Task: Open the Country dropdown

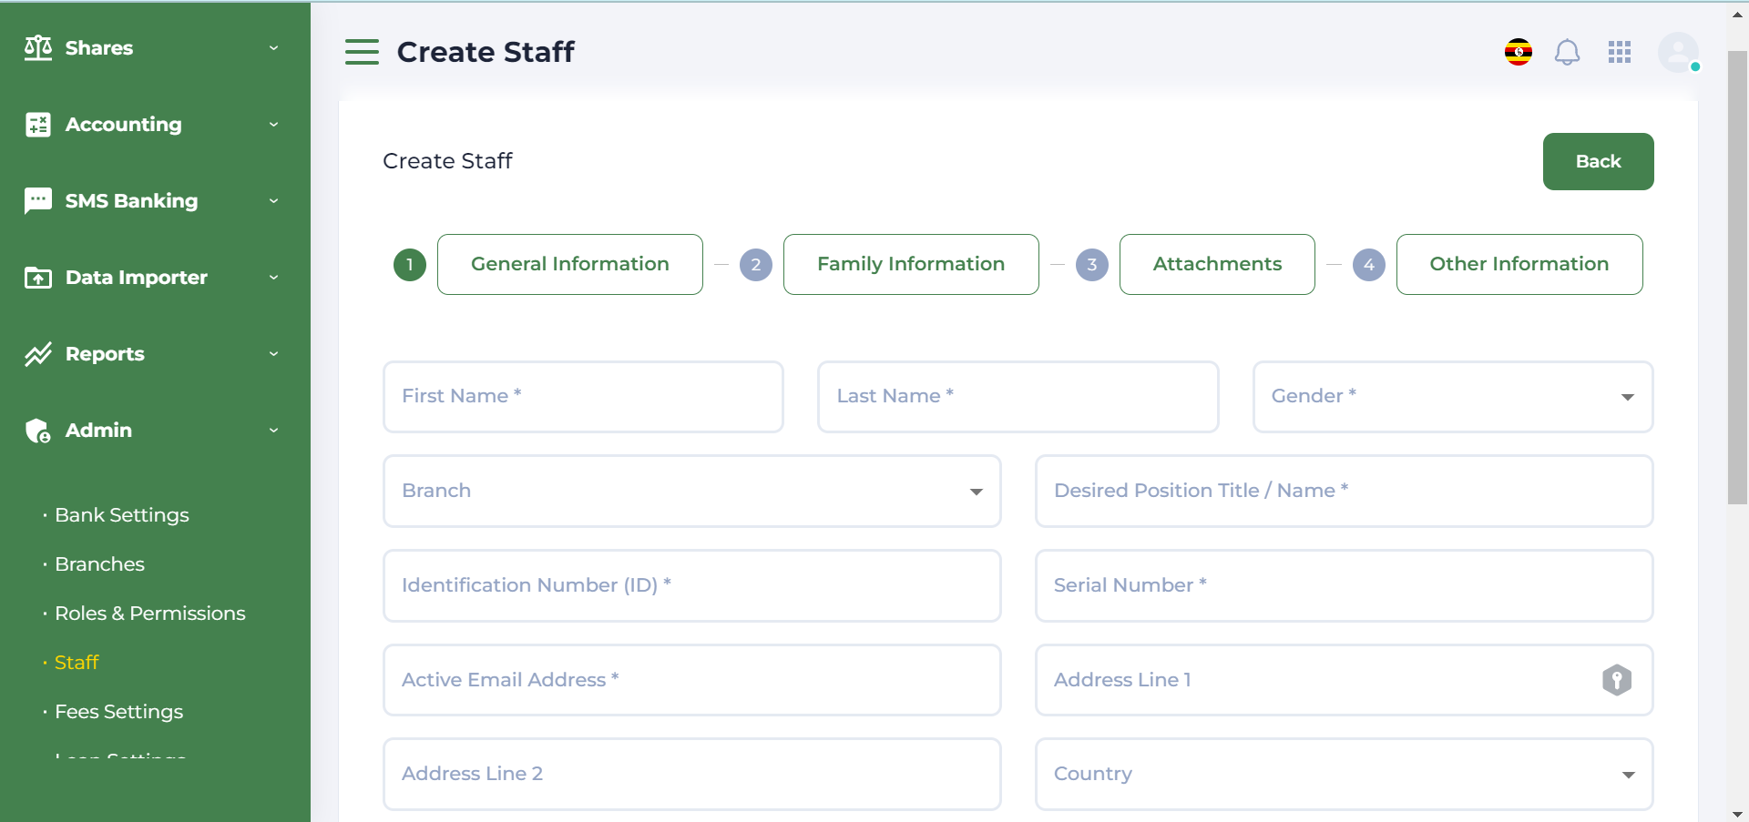Action: [x=1344, y=775]
